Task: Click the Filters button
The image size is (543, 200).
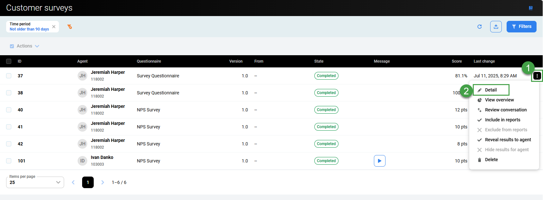Action: 521,27
